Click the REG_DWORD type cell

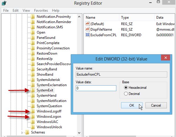(131, 35)
